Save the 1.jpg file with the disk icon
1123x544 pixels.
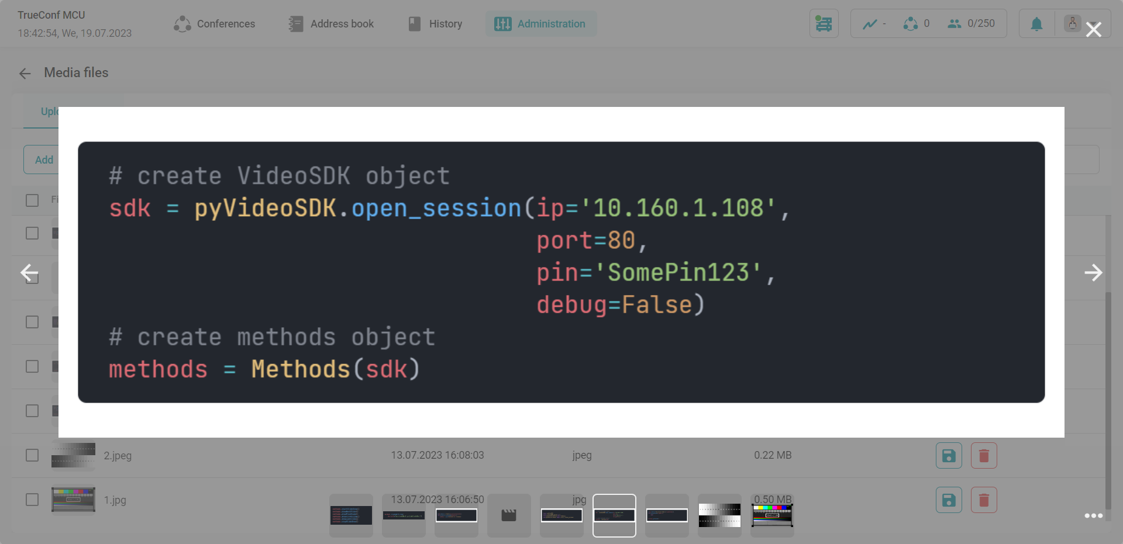(949, 500)
